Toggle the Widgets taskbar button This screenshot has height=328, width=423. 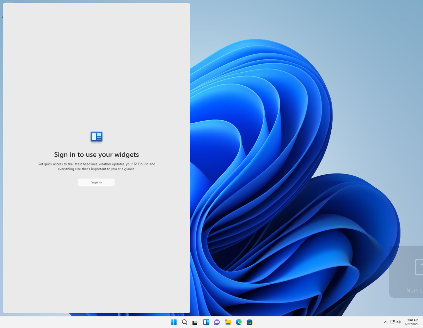pyautogui.click(x=206, y=322)
